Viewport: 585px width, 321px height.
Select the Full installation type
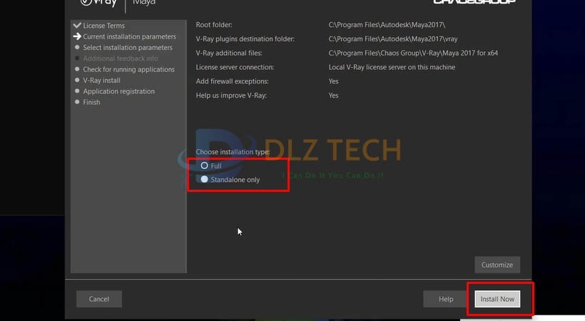(205, 165)
